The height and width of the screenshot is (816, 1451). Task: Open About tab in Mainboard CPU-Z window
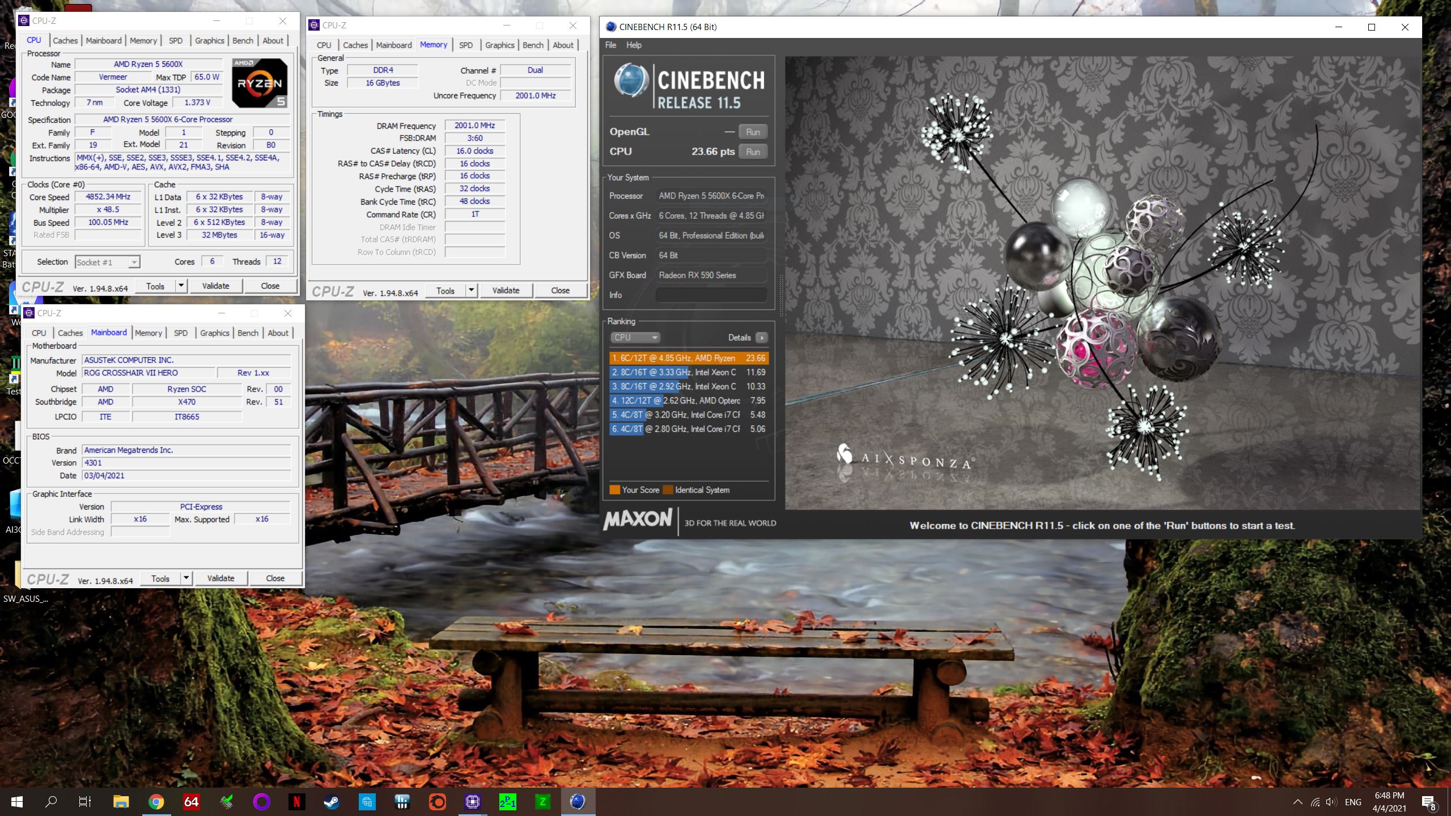point(278,333)
